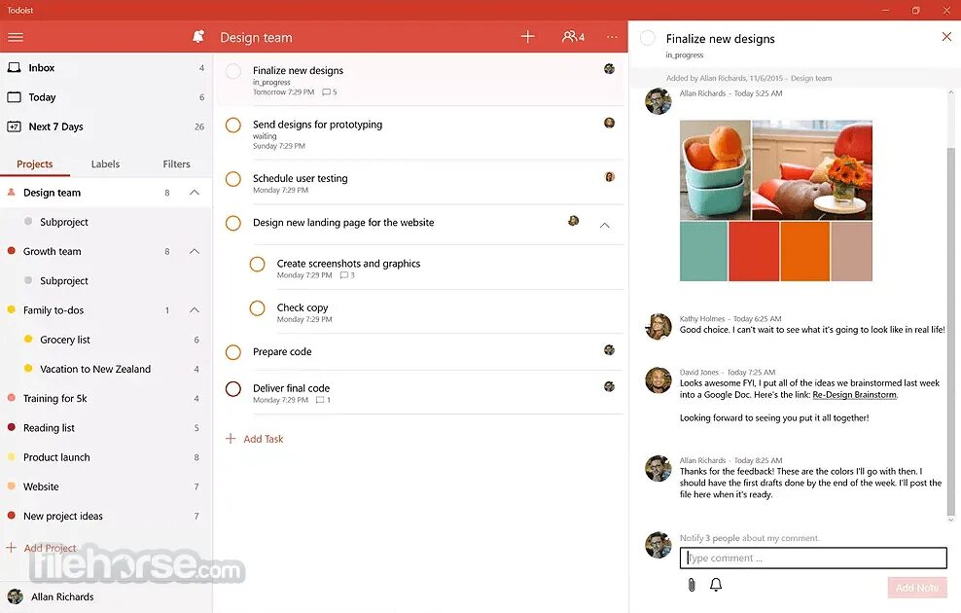Open the hamburger menu
Viewport: 961px width, 613px height.
pos(16,37)
